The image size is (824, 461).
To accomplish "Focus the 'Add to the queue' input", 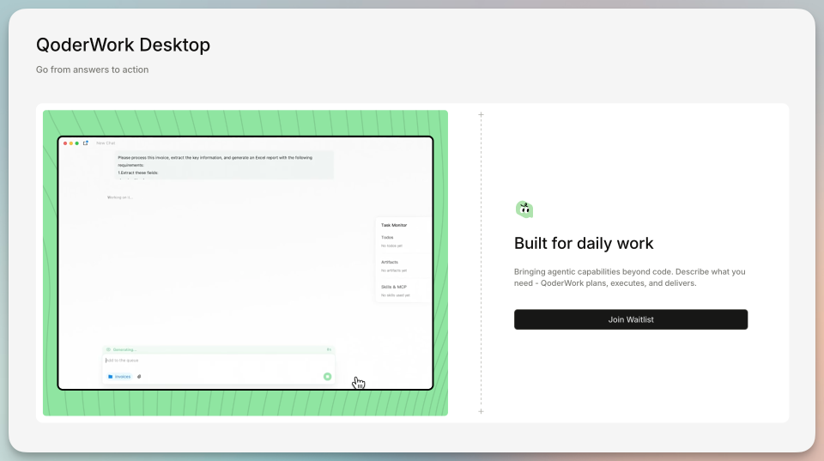I will point(218,361).
